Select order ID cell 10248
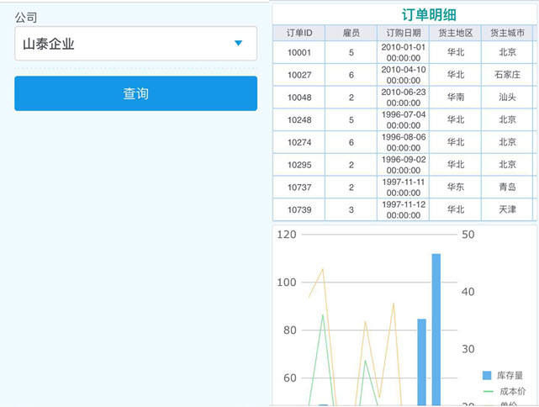This screenshot has height=407, width=539. (299, 120)
